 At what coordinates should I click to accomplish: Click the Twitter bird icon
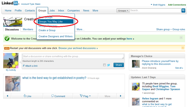(x=108, y=65)
